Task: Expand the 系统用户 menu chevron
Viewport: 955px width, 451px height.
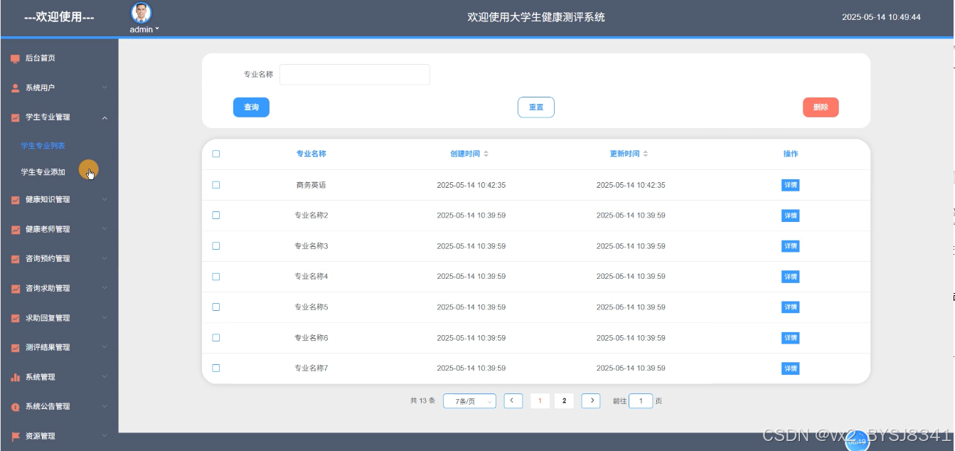Action: pos(105,88)
